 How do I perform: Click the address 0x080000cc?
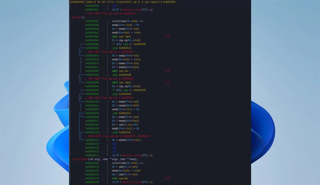(x=92, y=67)
